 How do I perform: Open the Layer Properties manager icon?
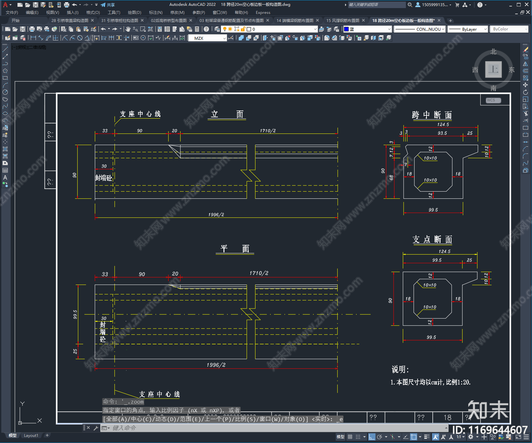click(217, 29)
